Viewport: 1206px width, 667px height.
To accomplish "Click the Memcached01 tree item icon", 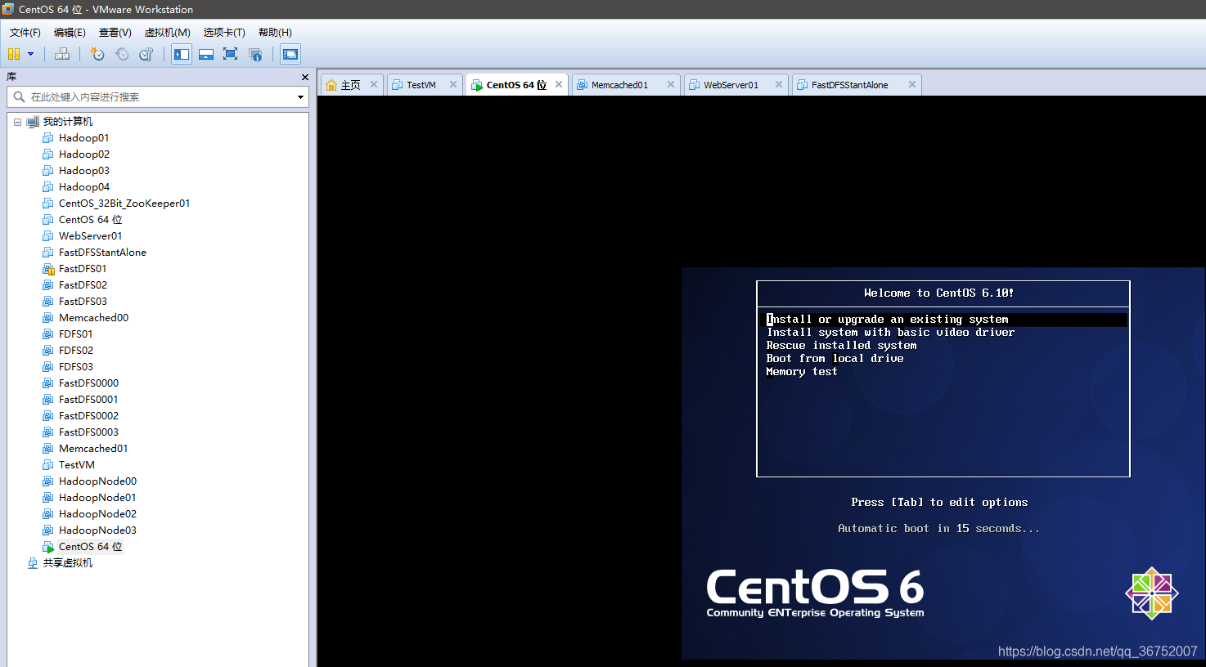I will [48, 449].
